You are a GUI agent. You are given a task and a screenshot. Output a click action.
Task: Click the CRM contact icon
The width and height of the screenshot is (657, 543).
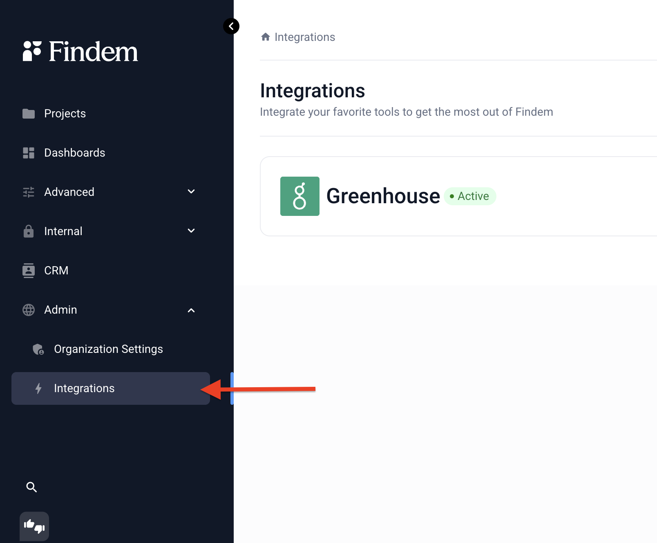coord(29,270)
